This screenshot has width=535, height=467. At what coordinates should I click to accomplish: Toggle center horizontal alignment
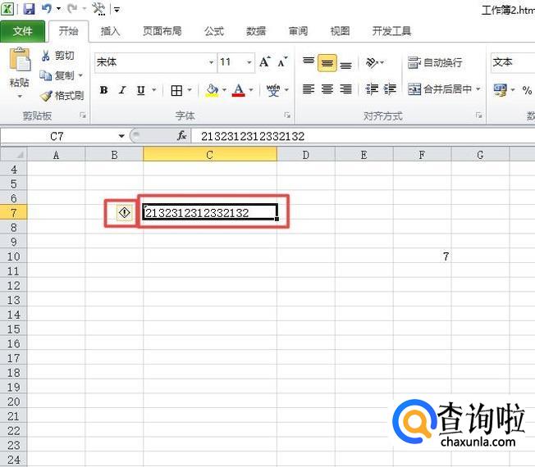pos(327,89)
